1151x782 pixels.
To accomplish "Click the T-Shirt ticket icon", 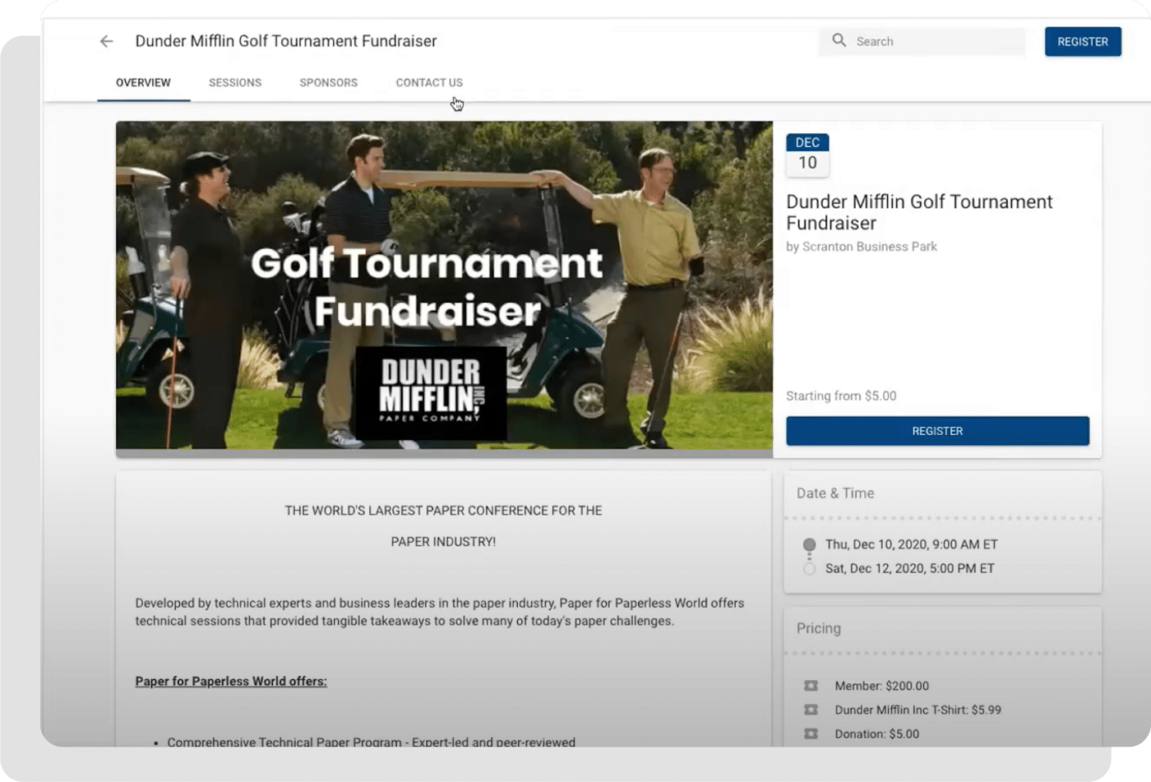I will pyautogui.click(x=811, y=710).
